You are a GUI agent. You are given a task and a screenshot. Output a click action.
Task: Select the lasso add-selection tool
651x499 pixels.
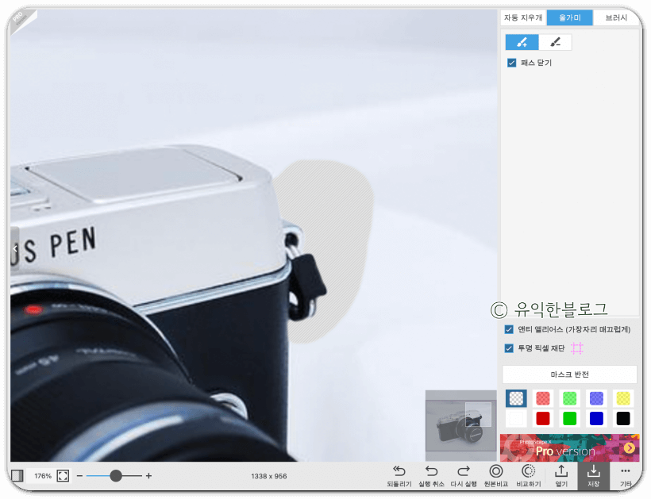pos(522,42)
